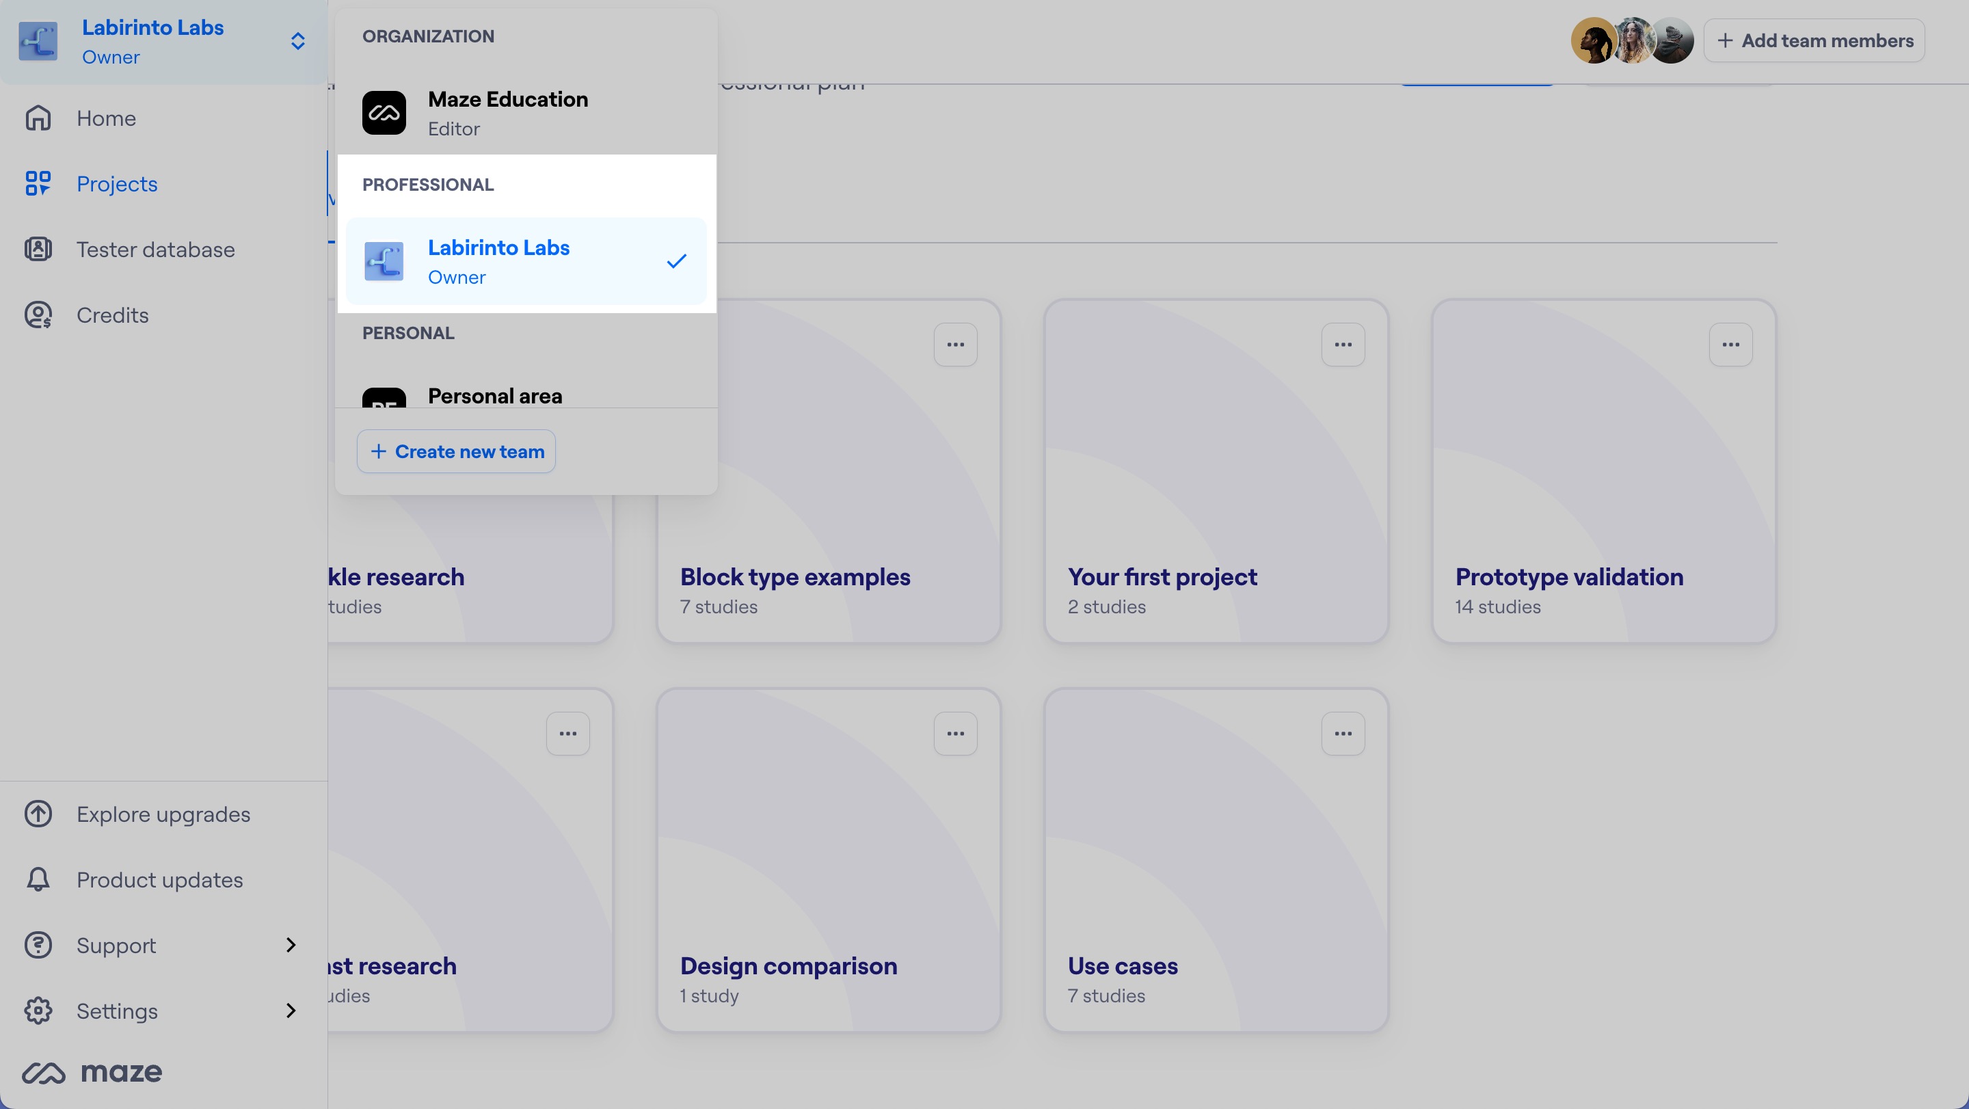1969x1109 pixels.
Task: Click the Explore upgrades arrow icon
Action: [38, 814]
